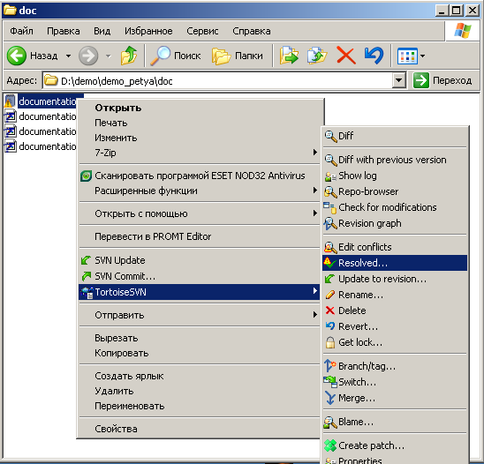Select the conflicted documentation file with warning icon
The width and height of the screenshot is (484, 464).
point(41,101)
